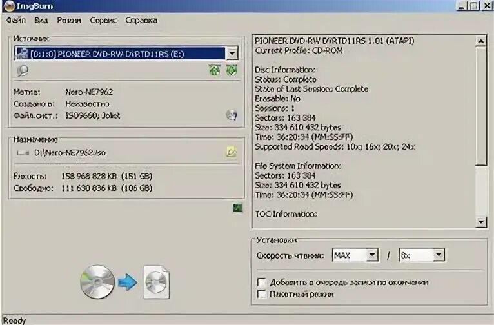Click the 'Erasable: No' line
Image resolution: width=494 pixels, height=325 pixels.
tap(277, 99)
